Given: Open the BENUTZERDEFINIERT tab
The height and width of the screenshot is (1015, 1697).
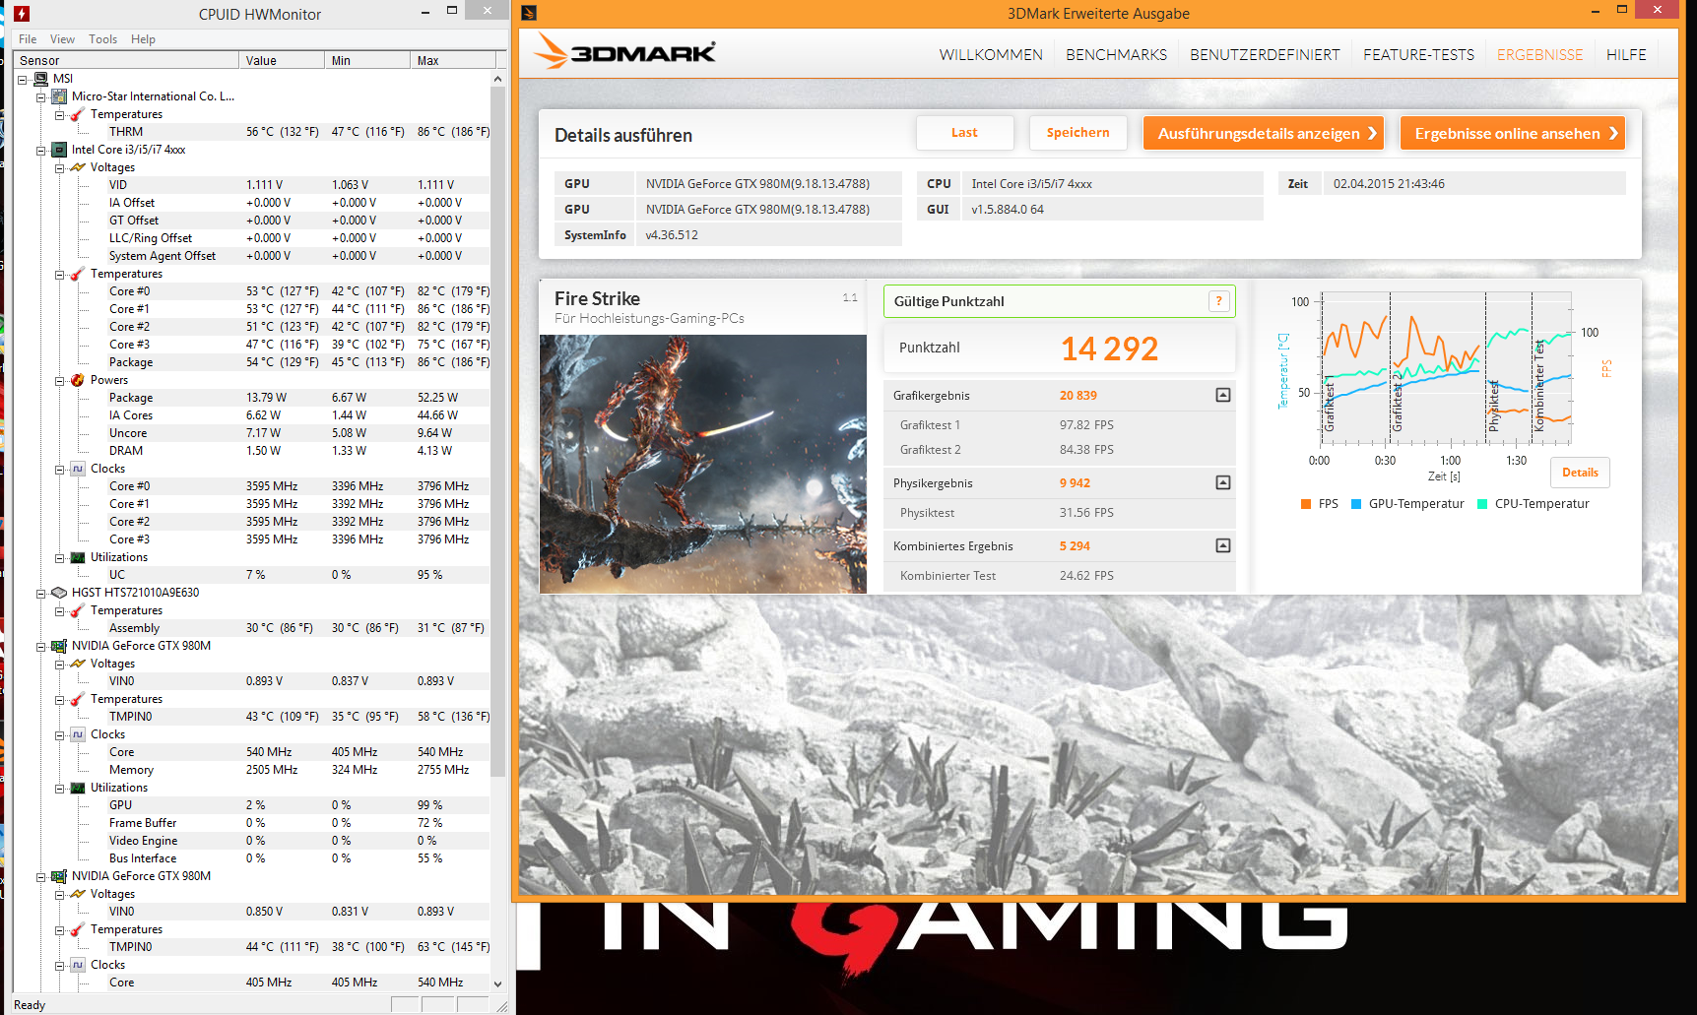Looking at the screenshot, I should tap(1265, 55).
